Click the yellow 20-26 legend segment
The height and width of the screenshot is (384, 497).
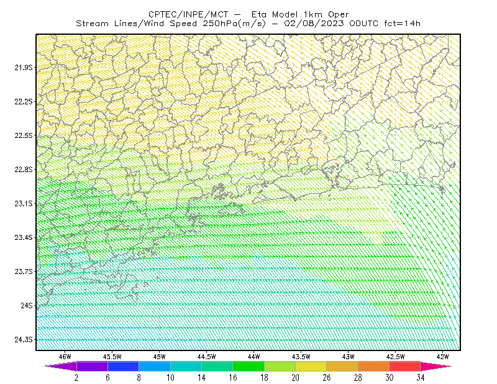(311, 366)
